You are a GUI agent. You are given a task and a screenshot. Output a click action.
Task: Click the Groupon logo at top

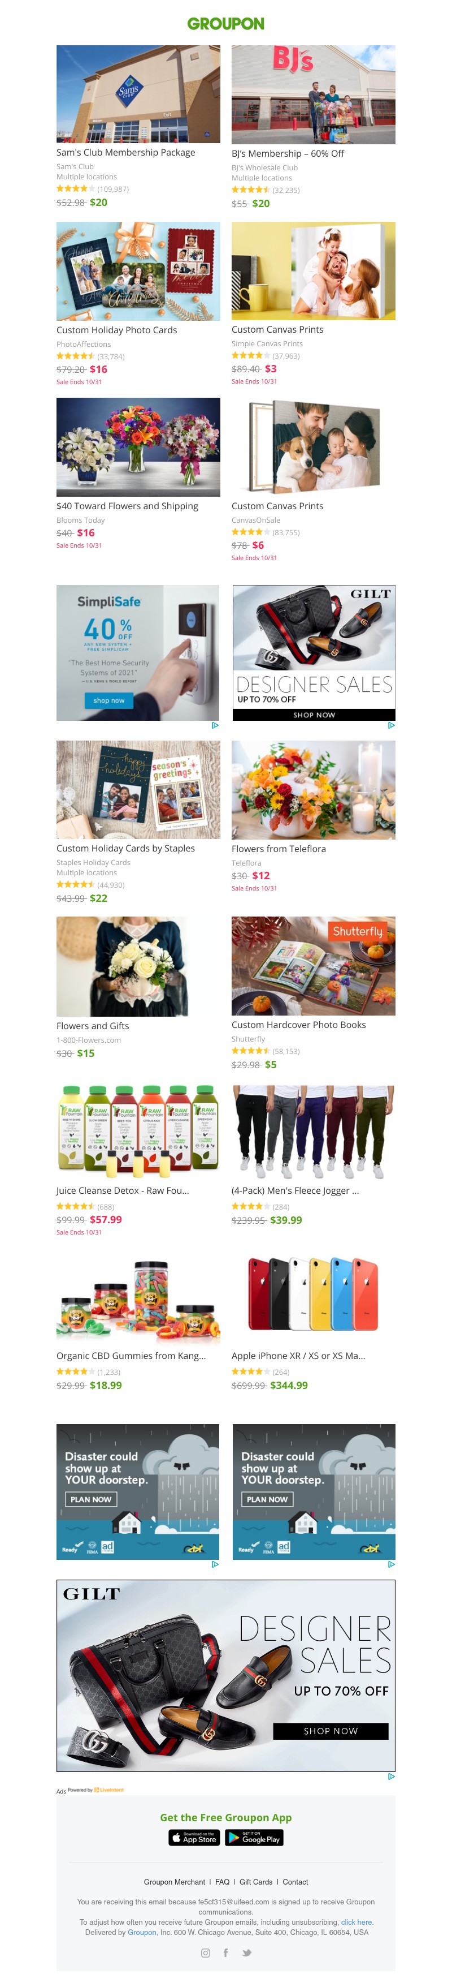pyautogui.click(x=225, y=24)
